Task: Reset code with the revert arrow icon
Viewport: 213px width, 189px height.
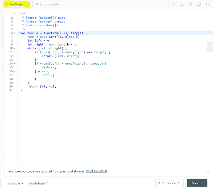Action: tap(190, 4)
